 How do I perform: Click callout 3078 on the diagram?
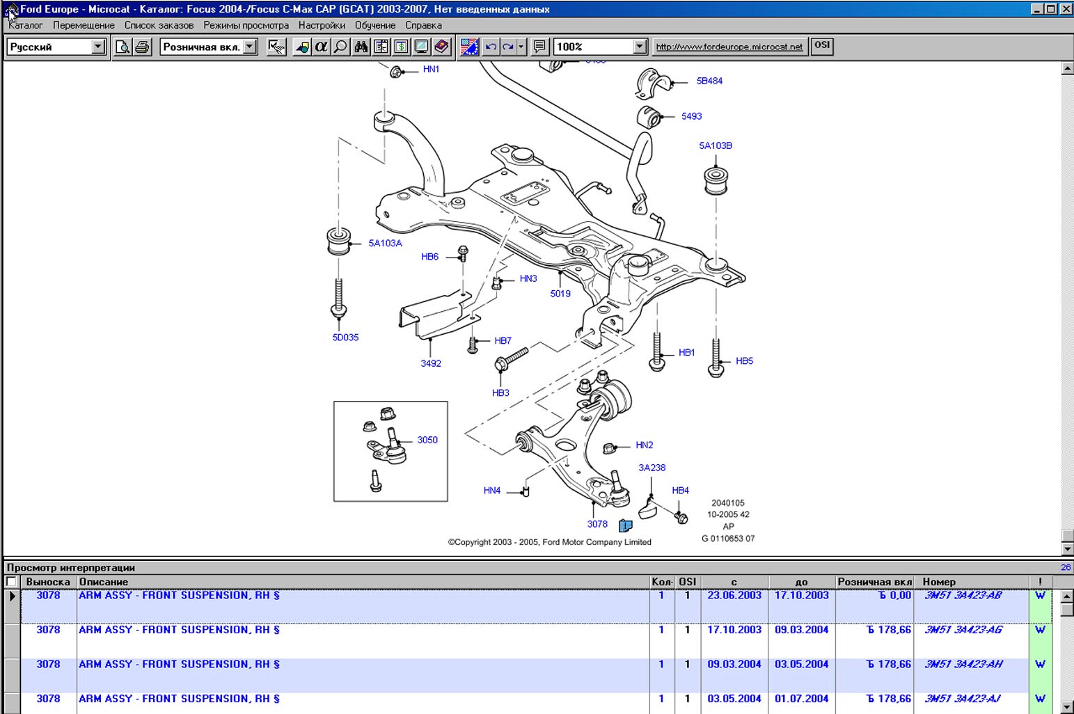597,524
